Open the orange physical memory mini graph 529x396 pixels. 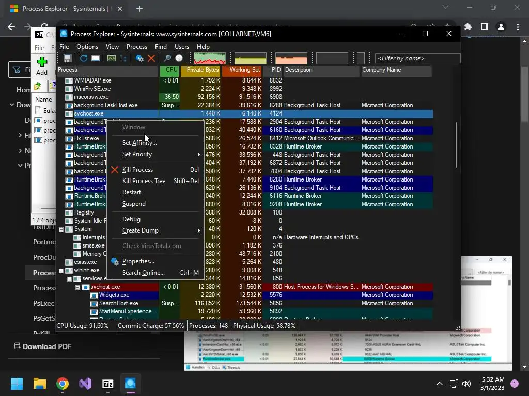[x=291, y=58]
